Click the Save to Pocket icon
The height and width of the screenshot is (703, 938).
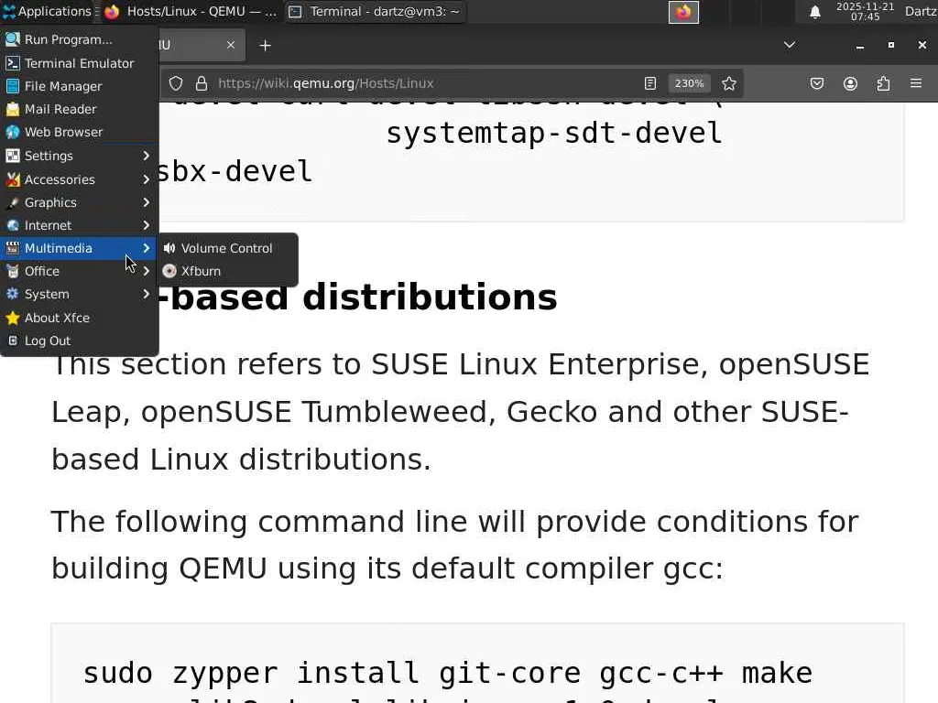pos(817,83)
